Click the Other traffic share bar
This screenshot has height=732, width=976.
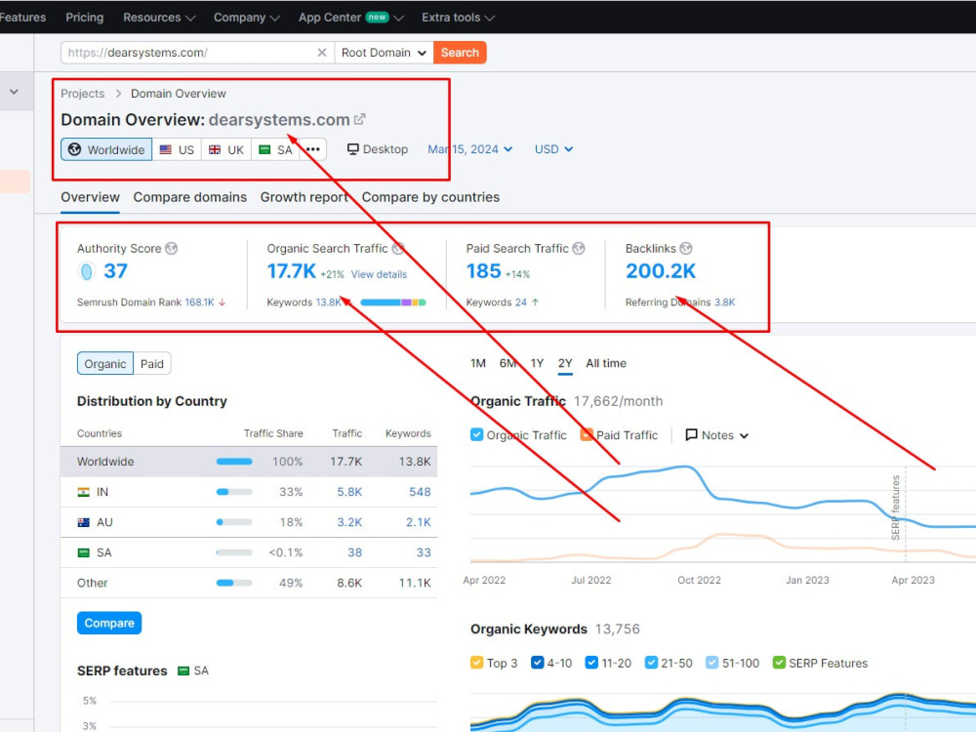pyautogui.click(x=234, y=584)
